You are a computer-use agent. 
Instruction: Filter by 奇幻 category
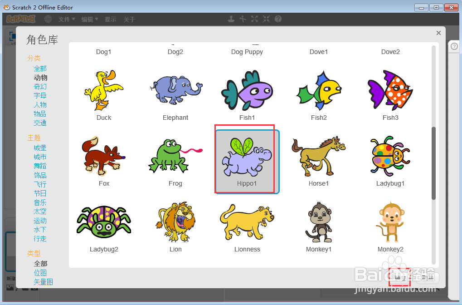click(x=40, y=87)
